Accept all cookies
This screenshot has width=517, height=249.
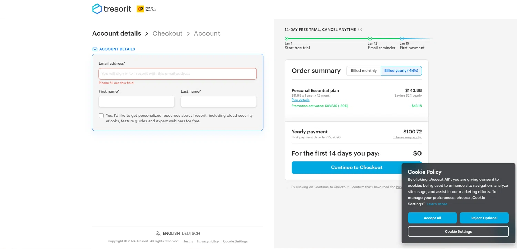[432, 218]
